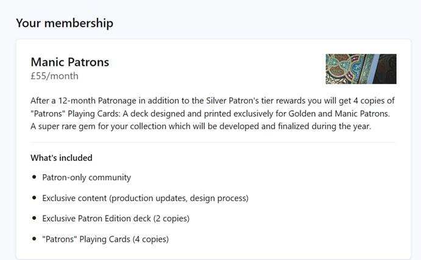Select the "Patron-only community" list item

[x=87, y=178]
